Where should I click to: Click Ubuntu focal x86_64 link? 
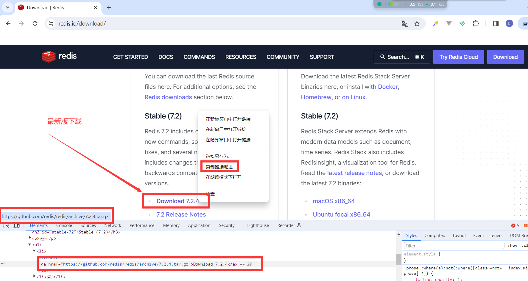342,214
